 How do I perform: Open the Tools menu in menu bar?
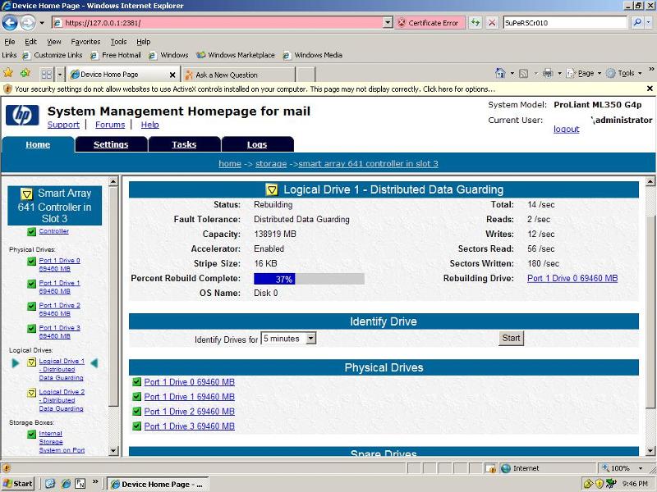(x=118, y=42)
